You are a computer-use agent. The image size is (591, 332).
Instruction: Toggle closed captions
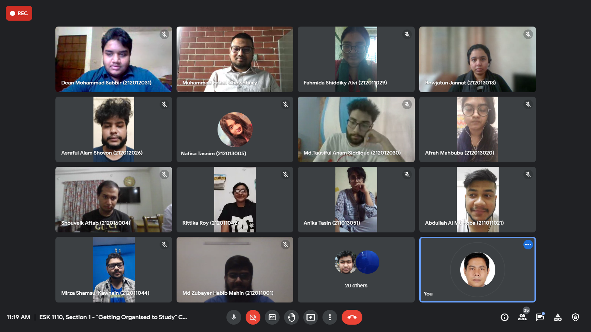coord(272,317)
